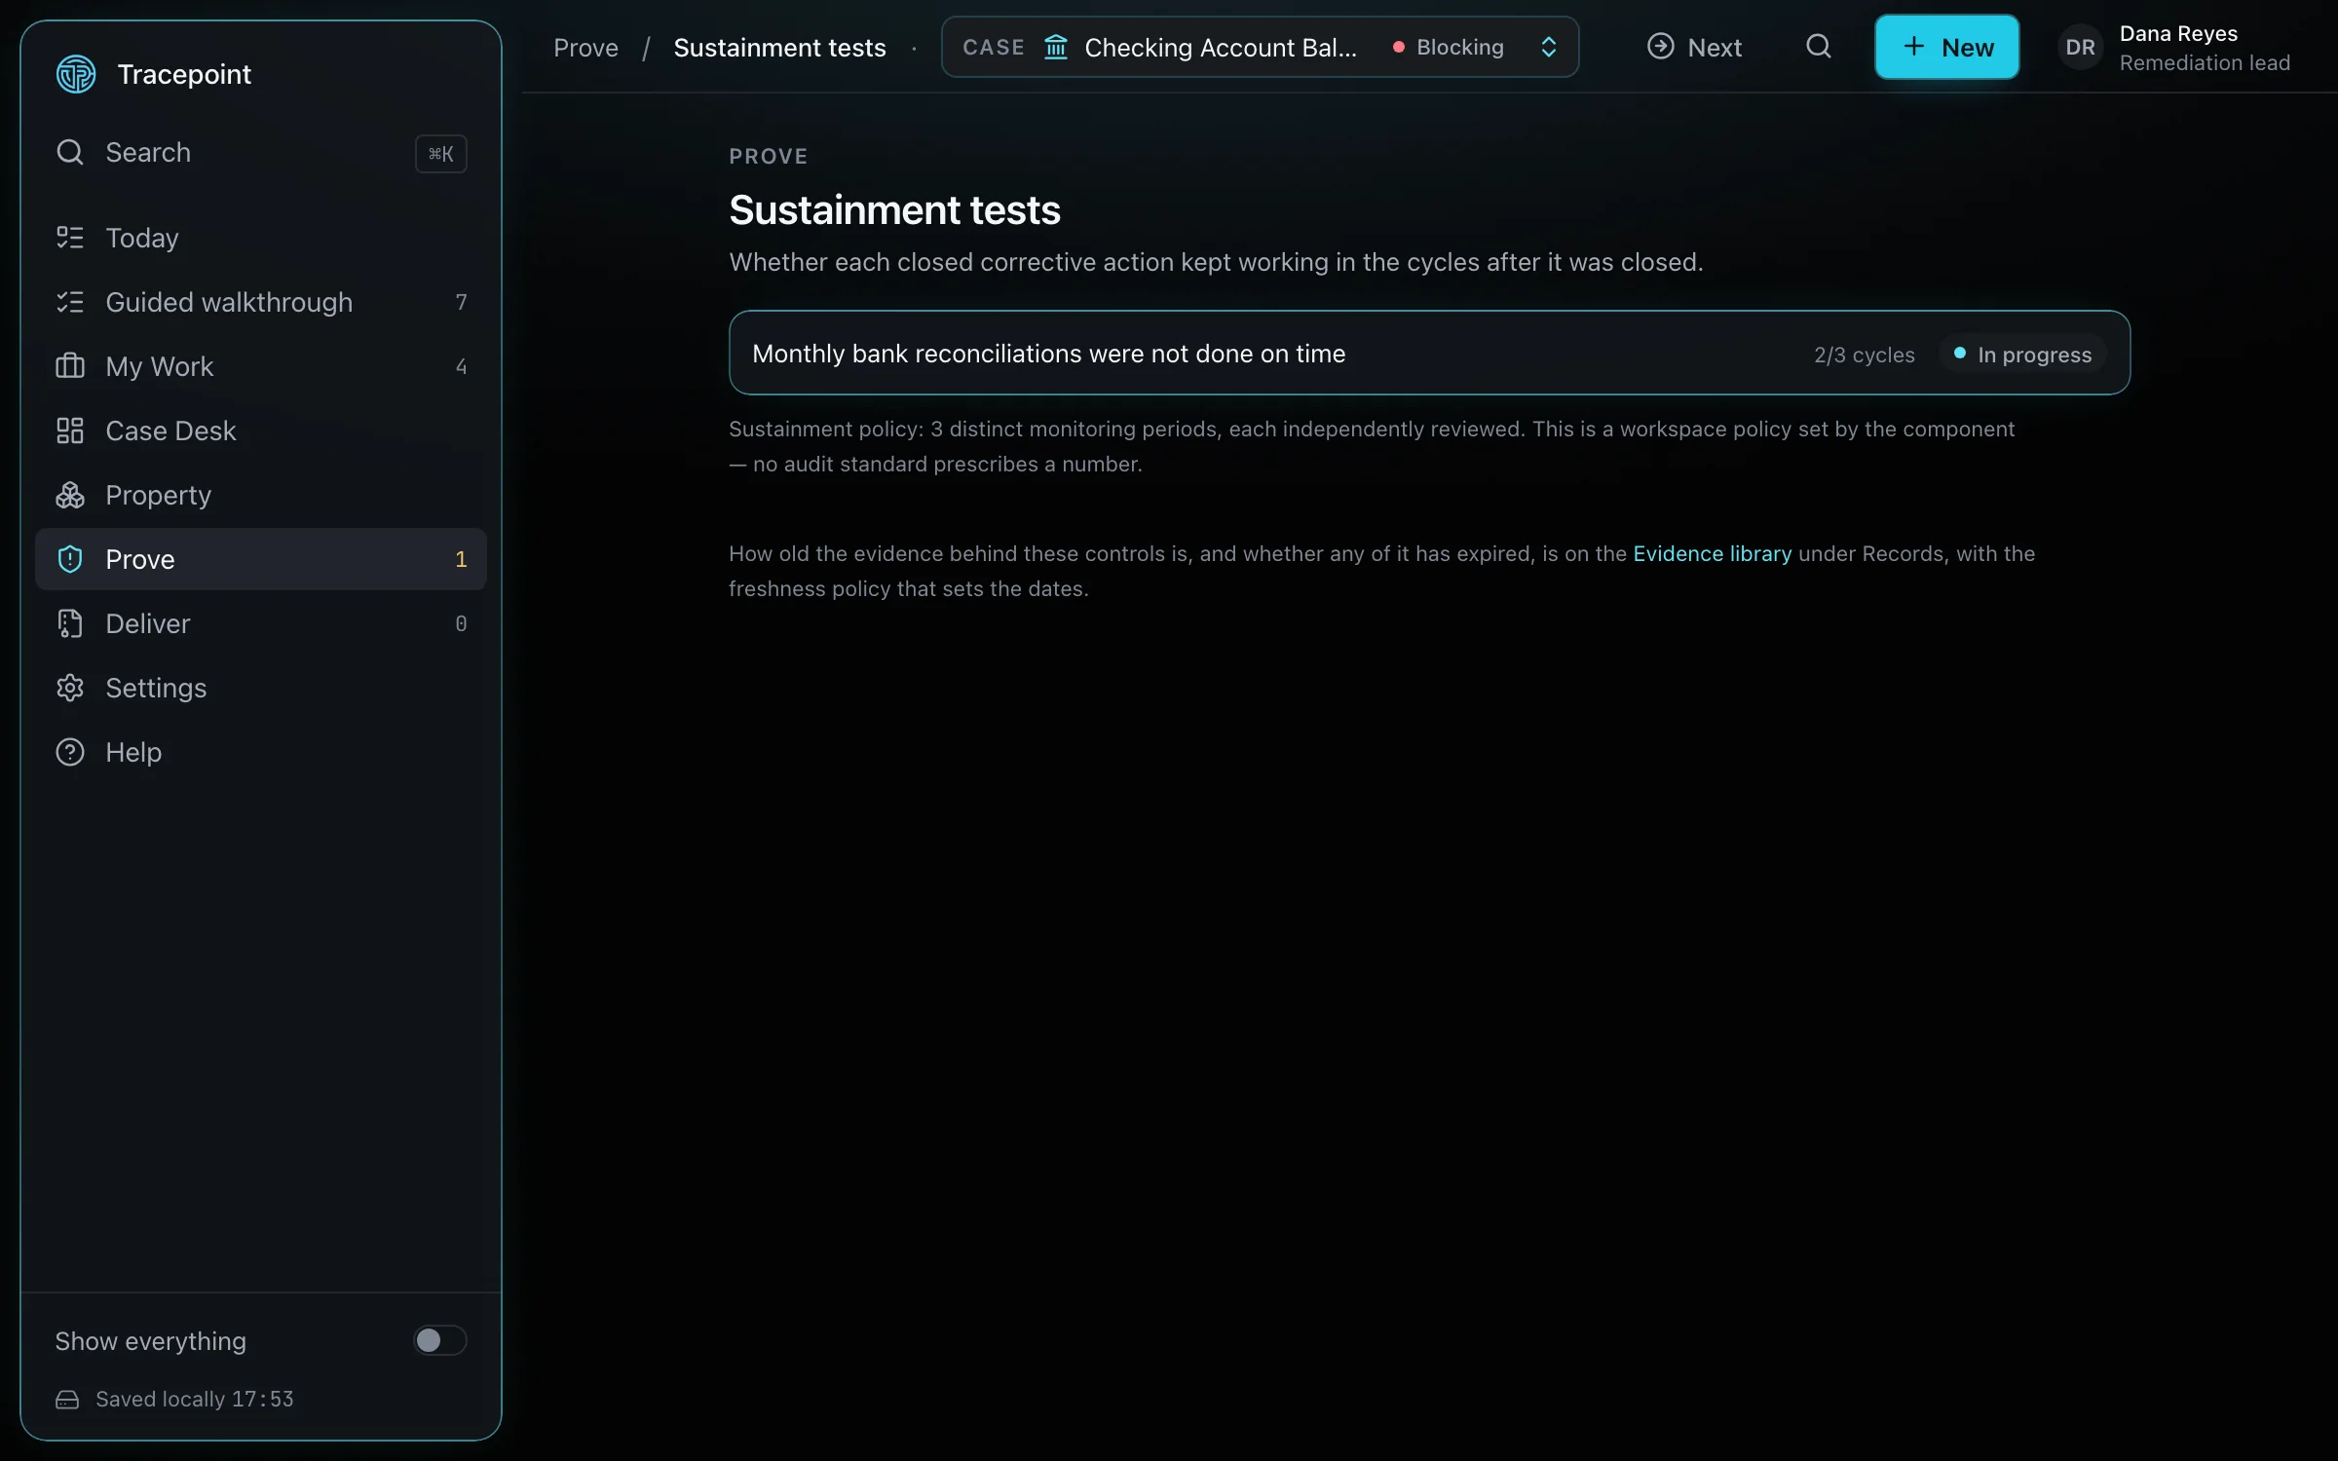Open My Work in the sidebar
Image resolution: width=2338 pixels, height=1461 pixels.
261,366
